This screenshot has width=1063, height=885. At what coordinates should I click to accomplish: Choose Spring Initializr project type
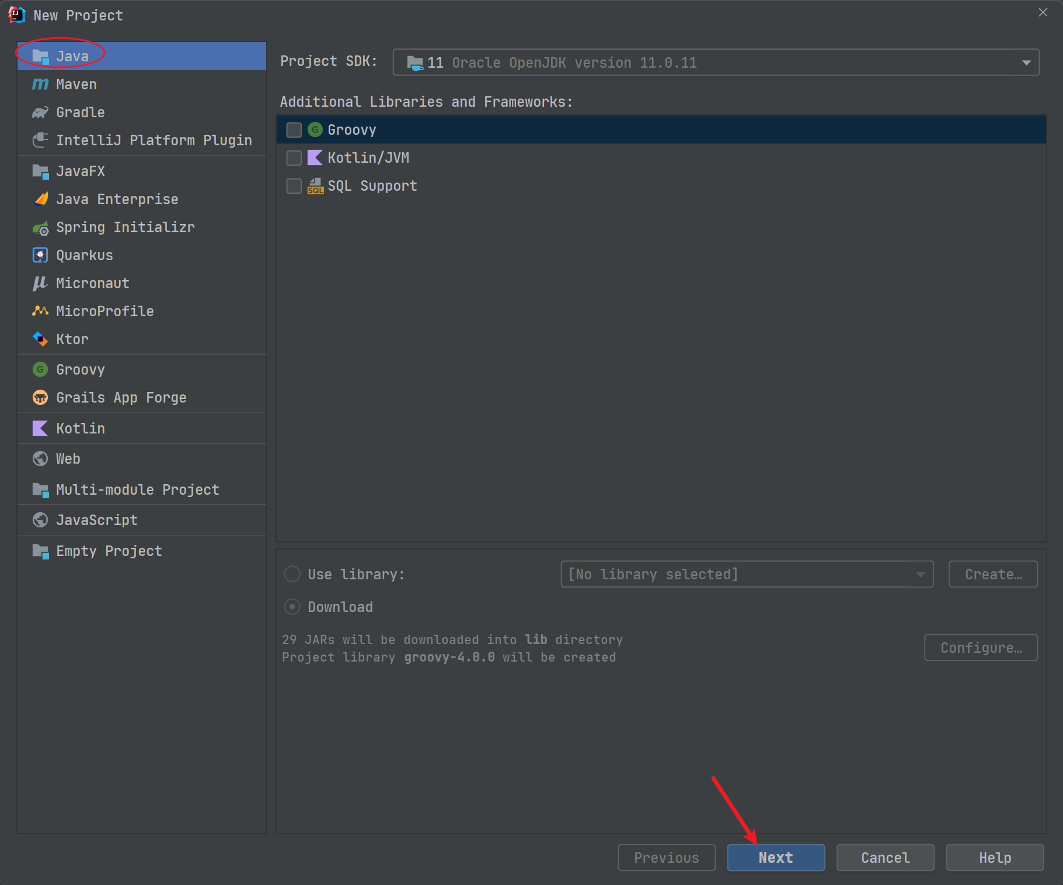142,227
